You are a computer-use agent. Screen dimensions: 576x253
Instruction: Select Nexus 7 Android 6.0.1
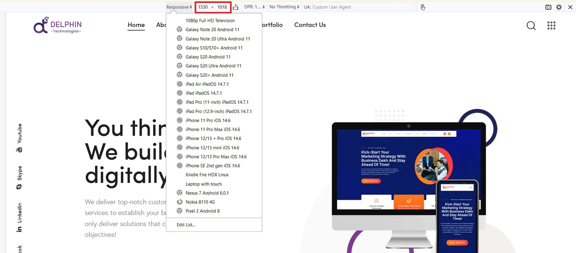(214, 193)
